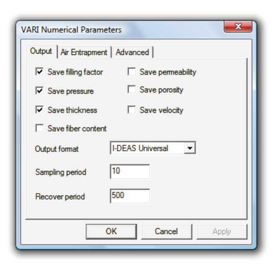Open the Air Entrapment tab
This screenshot has height=269, width=275.
coord(84,52)
